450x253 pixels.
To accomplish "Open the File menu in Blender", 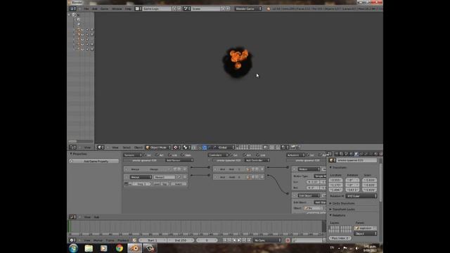I will (x=86, y=8).
